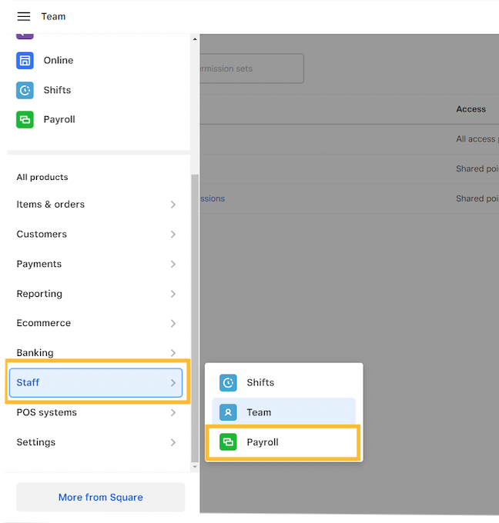Open Shifts from the sidebar list
This screenshot has height=523, width=499.
point(57,90)
